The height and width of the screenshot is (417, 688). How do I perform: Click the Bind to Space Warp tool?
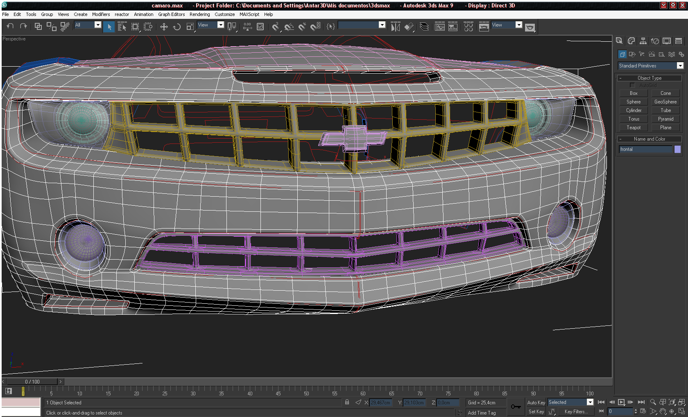tap(65, 27)
